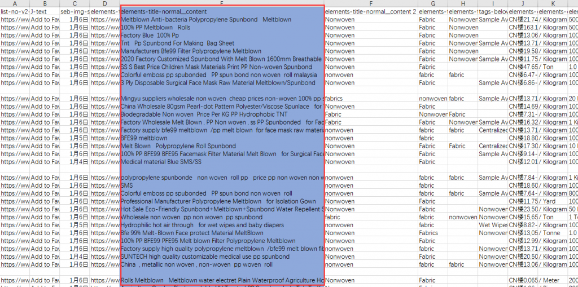Select cell 'Bfe 99% Melt-Blown Face protect Material'

point(222,233)
